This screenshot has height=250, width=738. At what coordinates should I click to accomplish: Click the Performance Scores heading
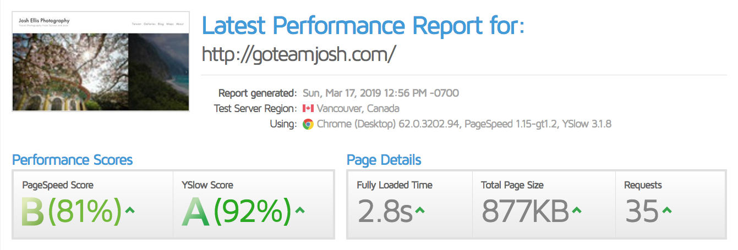pos(72,160)
